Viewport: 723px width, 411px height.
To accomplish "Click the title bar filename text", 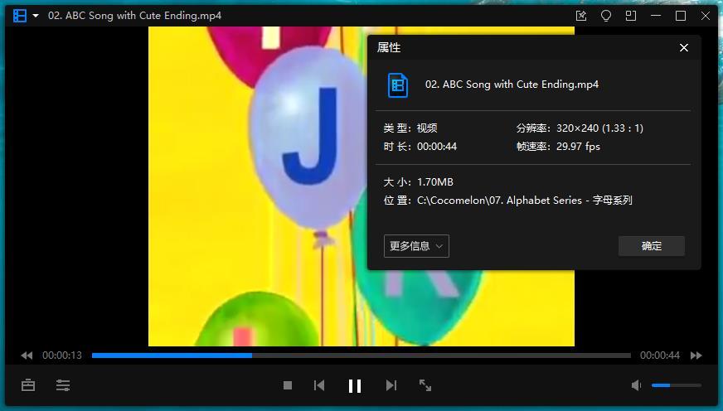I will click(x=134, y=16).
